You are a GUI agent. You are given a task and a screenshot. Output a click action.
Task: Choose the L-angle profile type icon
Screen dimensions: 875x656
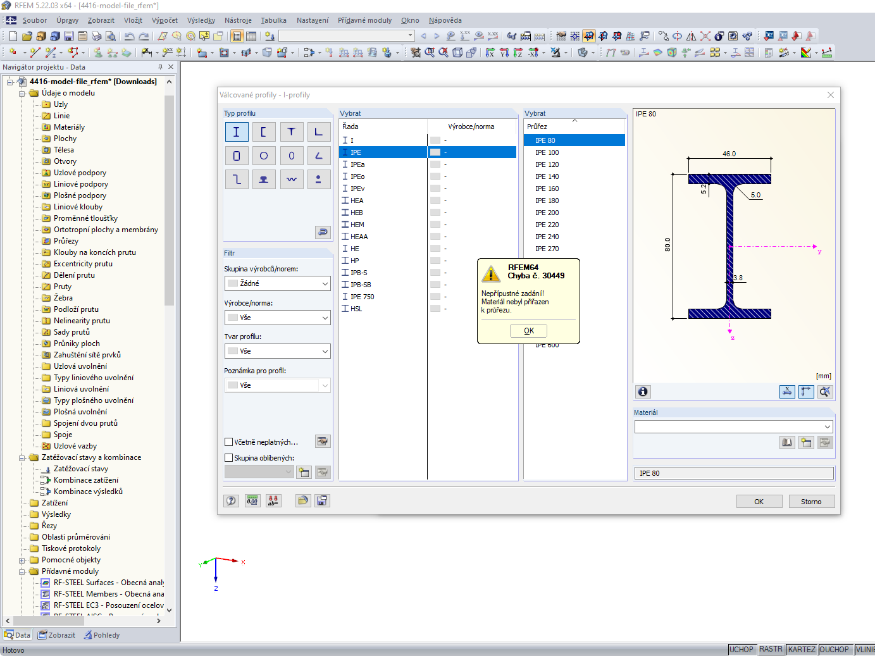coord(318,132)
